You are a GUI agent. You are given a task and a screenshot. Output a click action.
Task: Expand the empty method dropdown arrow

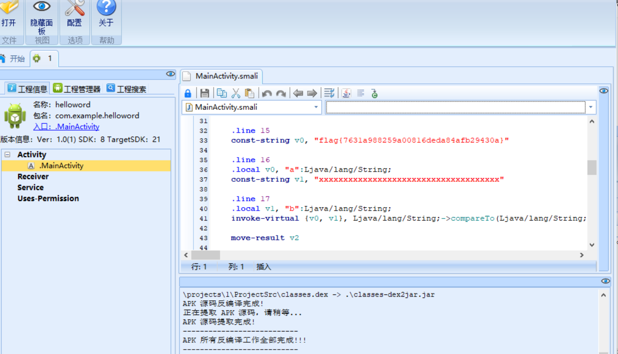pyautogui.click(x=591, y=107)
